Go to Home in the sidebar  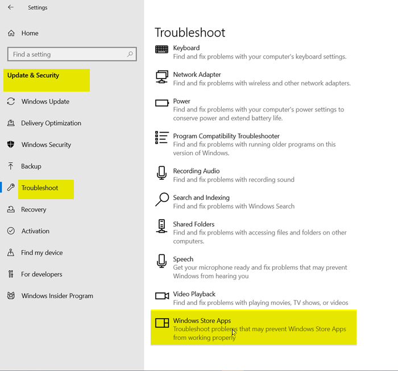30,33
